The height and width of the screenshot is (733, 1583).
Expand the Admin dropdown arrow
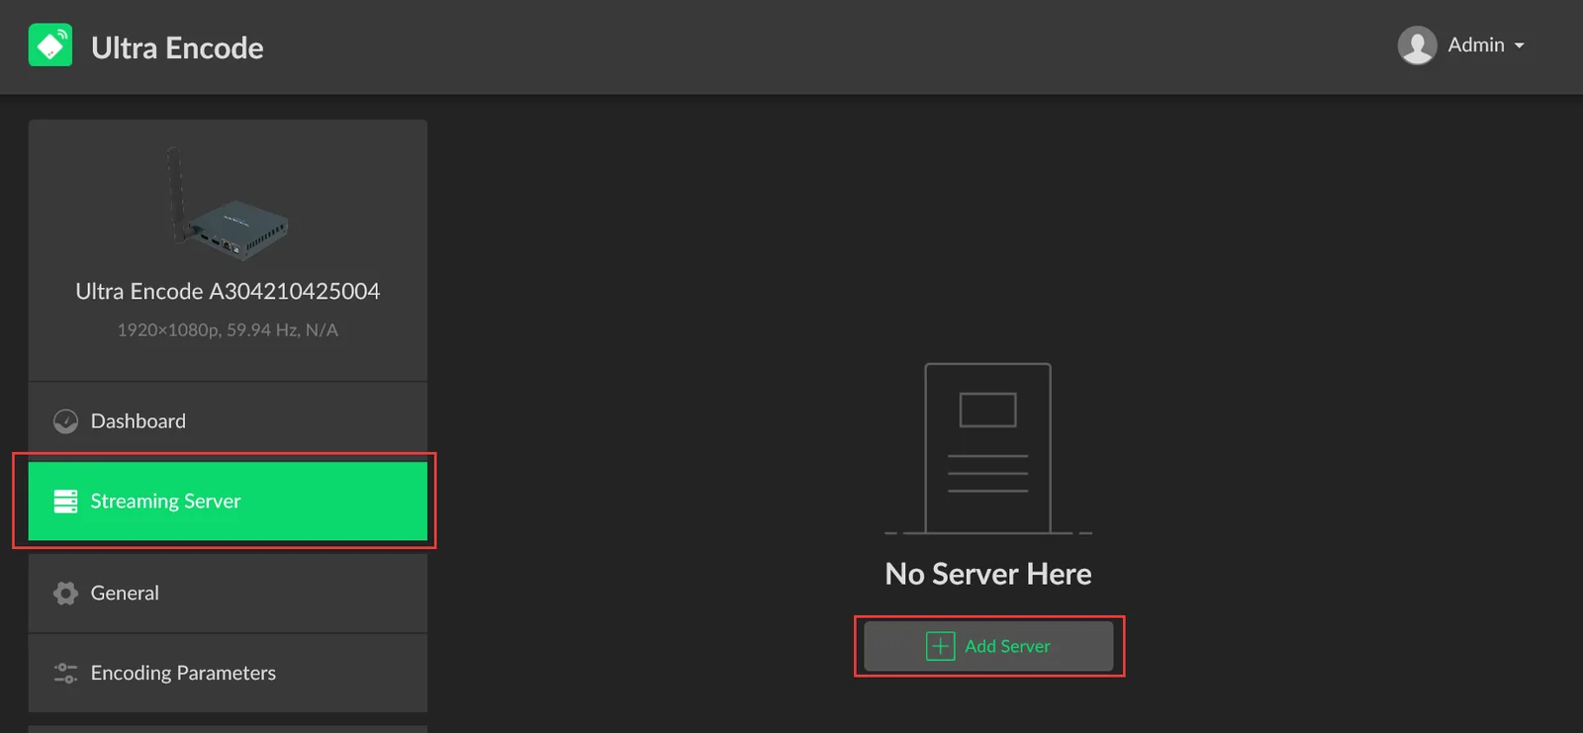[1519, 46]
